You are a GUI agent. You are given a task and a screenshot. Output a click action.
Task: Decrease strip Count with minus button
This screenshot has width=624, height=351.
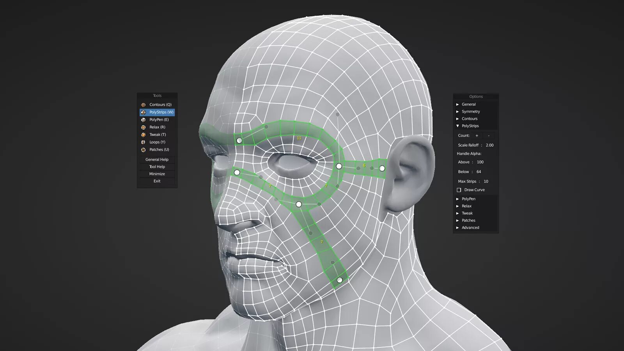click(489, 136)
